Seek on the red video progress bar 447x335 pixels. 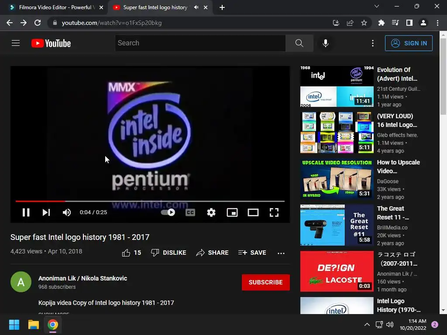pyautogui.click(x=150, y=201)
